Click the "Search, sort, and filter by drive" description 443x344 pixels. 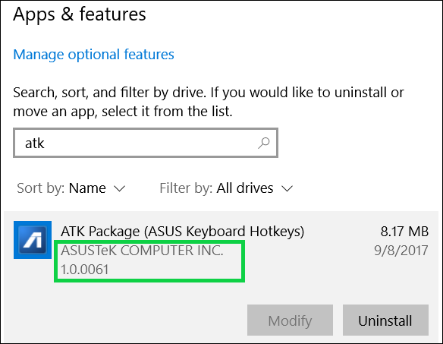(209, 102)
